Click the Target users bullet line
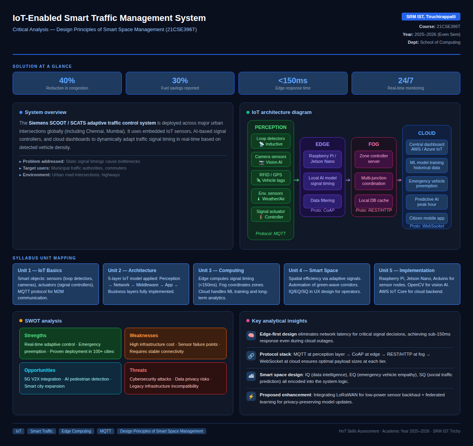This screenshot has height=446, width=473. tap(73, 168)
